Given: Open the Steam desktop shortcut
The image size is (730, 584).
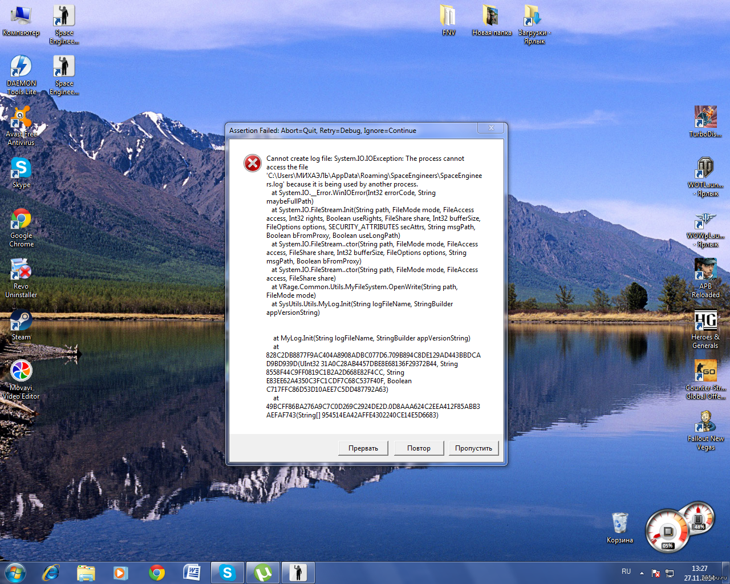Looking at the screenshot, I should (21, 322).
